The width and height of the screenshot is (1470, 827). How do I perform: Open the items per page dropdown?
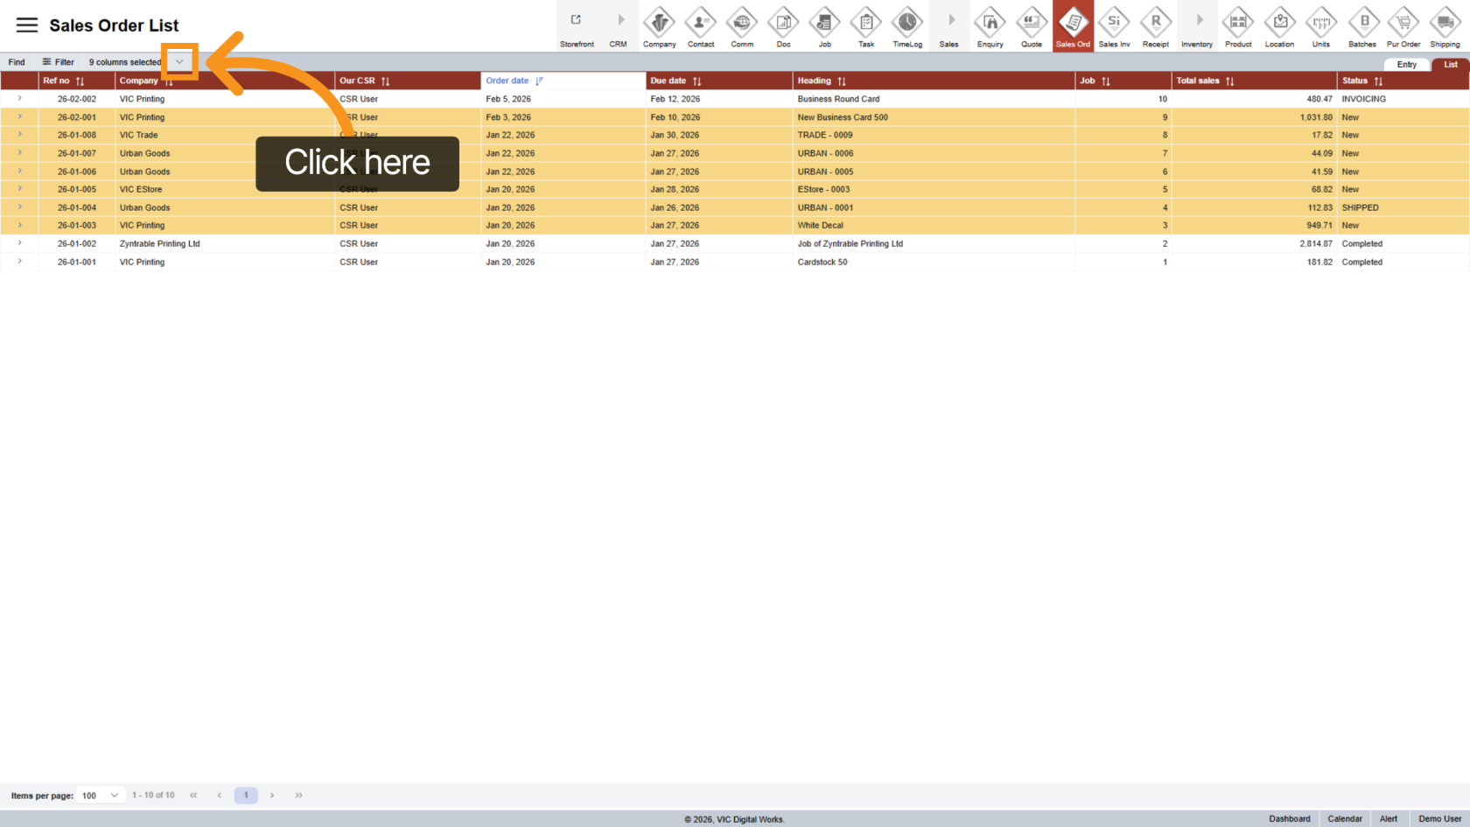click(x=101, y=795)
